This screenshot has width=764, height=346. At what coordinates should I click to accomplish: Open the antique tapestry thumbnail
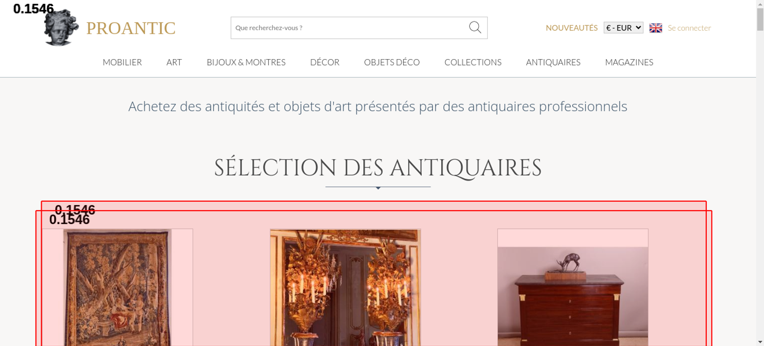point(117,287)
